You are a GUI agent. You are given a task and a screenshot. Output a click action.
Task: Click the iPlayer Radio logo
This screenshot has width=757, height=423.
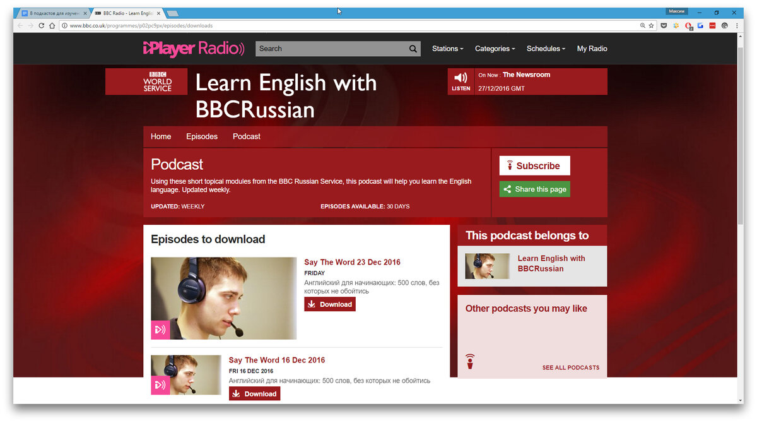194,48
